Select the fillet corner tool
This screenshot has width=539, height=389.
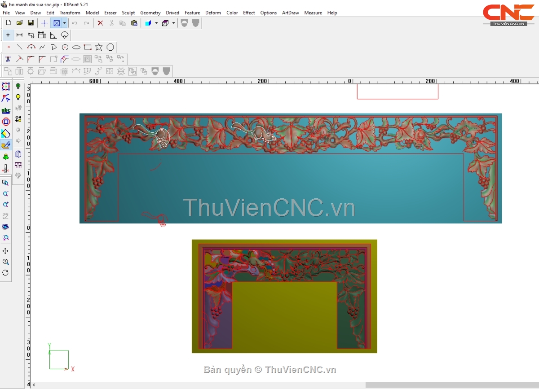(x=31, y=59)
